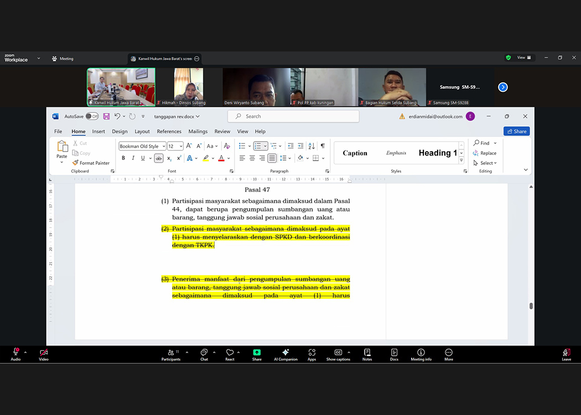Click the yellow text highlight color button
This screenshot has height=415, width=581.
pyautogui.click(x=205, y=158)
